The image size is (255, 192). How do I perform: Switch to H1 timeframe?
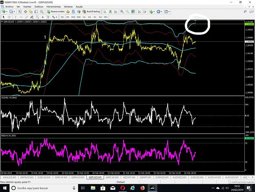[84, 17]
